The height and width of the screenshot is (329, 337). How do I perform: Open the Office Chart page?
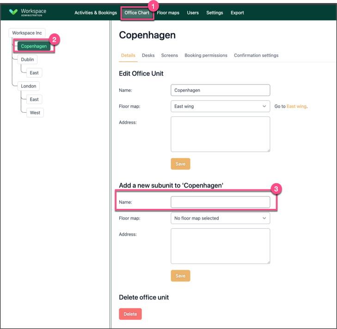point(137,12)
